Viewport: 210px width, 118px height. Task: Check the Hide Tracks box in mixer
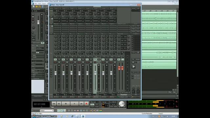pyautogui.click(x=133, y=76)
